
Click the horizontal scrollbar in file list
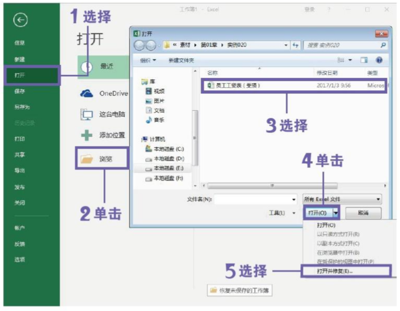[272, 186]
